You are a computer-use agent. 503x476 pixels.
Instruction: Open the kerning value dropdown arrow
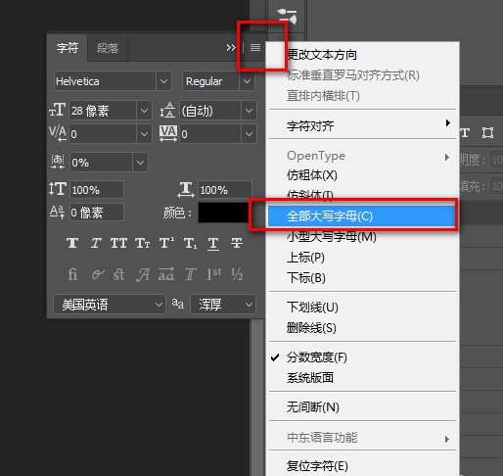[144, 133]
